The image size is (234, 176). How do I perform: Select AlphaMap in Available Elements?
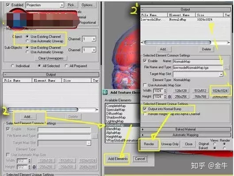coord(113,133)
